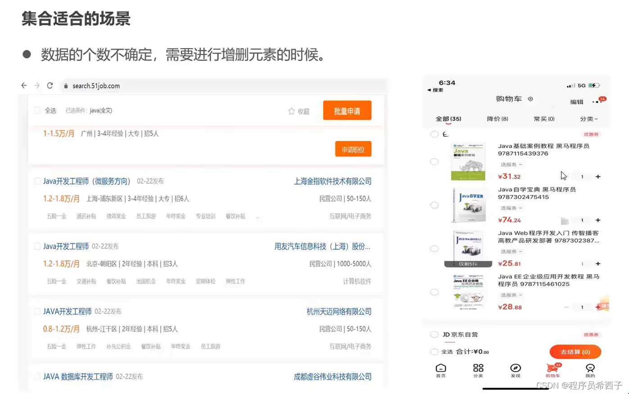This screenshot has width=629, height=394.
Task: Open 成都虚谷伟业科技有限公司 company link
Action: click(333, 376)
